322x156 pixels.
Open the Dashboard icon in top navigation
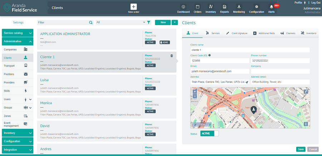click(x=184, y=6)
